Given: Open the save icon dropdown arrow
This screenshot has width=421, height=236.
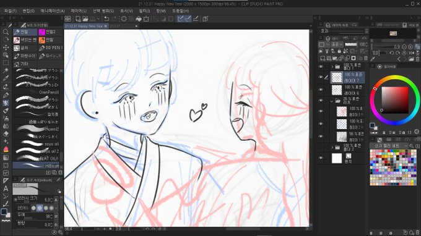Looking at the screenshot, I should click(98, 19).
